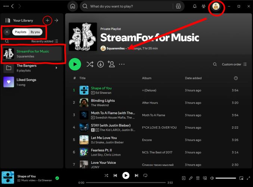Open the Now Playing view
The image size is (253, 187).
click(x=183, y=178)
